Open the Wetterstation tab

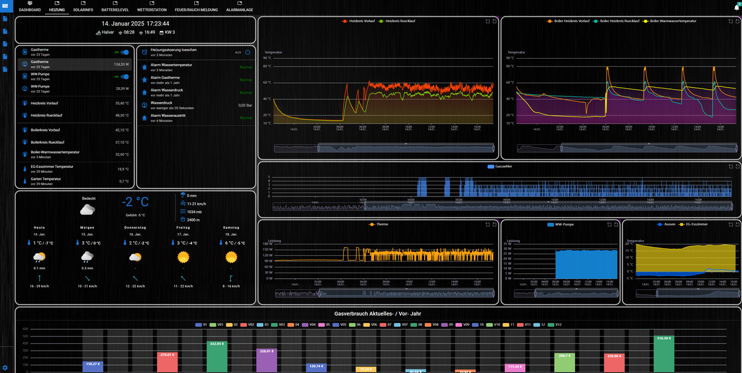click(152, 7)
